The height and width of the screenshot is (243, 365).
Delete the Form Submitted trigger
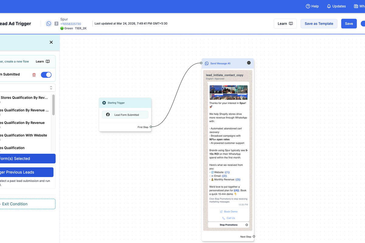34,75
